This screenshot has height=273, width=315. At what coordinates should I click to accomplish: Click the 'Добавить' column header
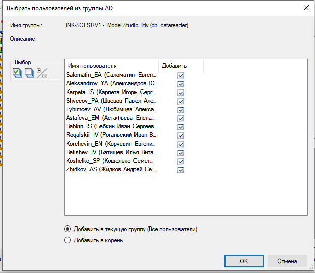click(181, 66)
